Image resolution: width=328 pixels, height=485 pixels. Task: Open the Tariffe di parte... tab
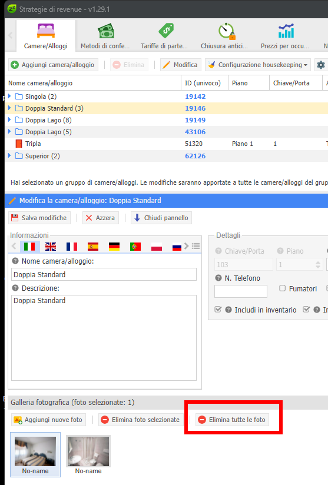click(164, 36)
